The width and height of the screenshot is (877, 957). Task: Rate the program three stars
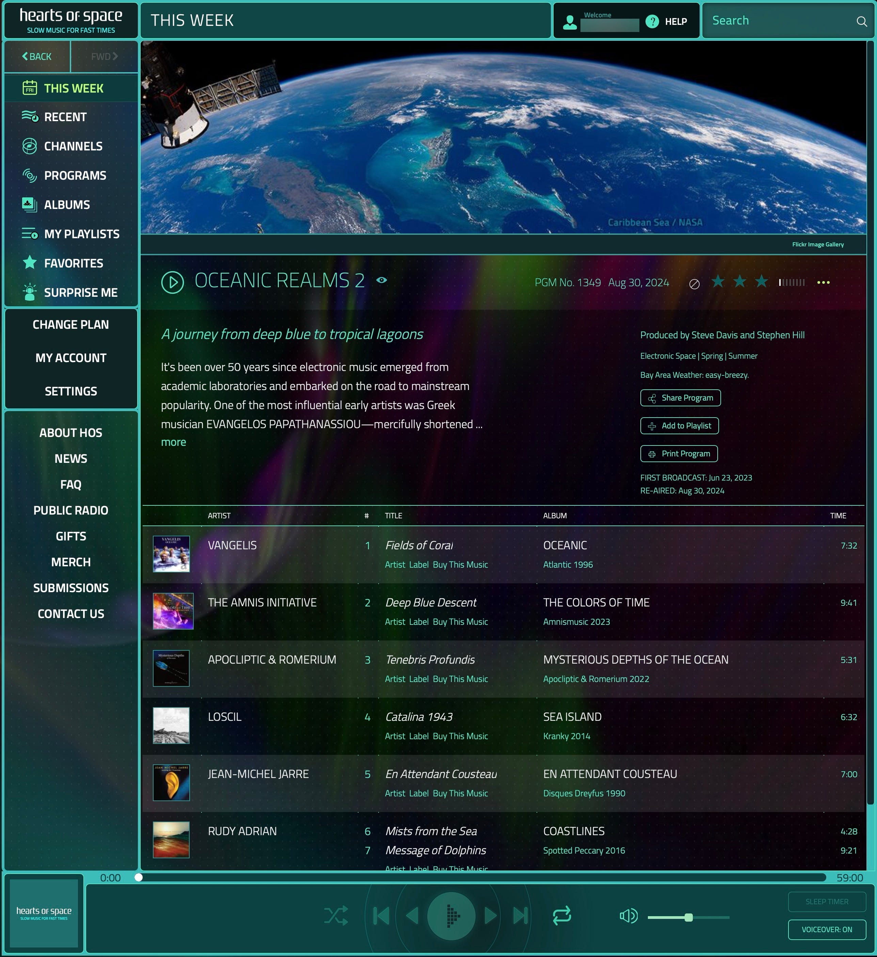click(762, 282)
